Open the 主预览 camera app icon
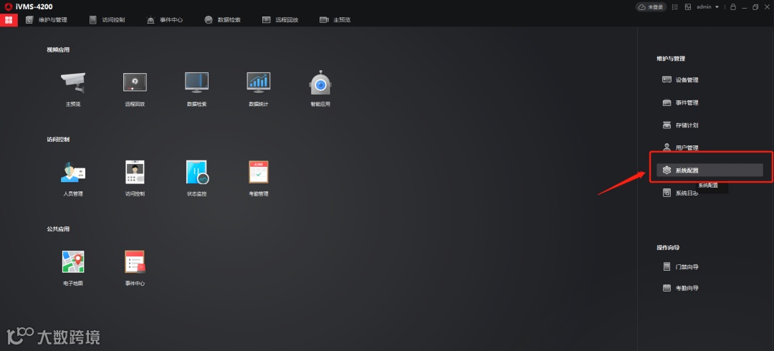The image size is (774, 351). click(73, 82)
